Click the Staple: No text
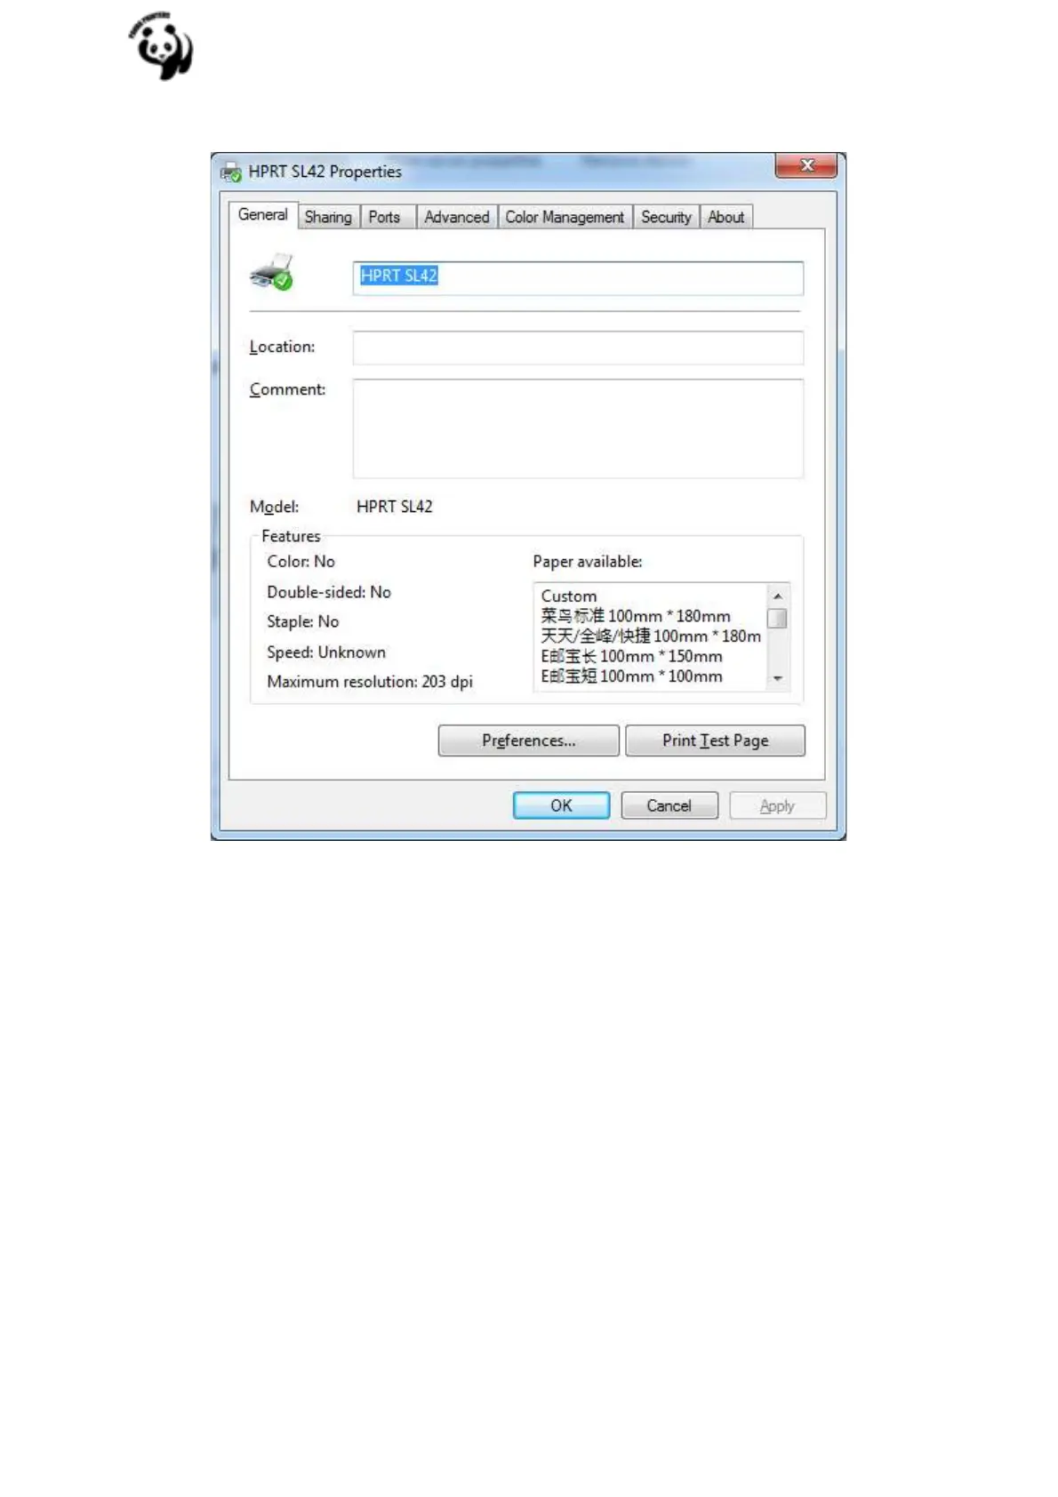The image size is (1058, 1497). (x=302, y=621)
